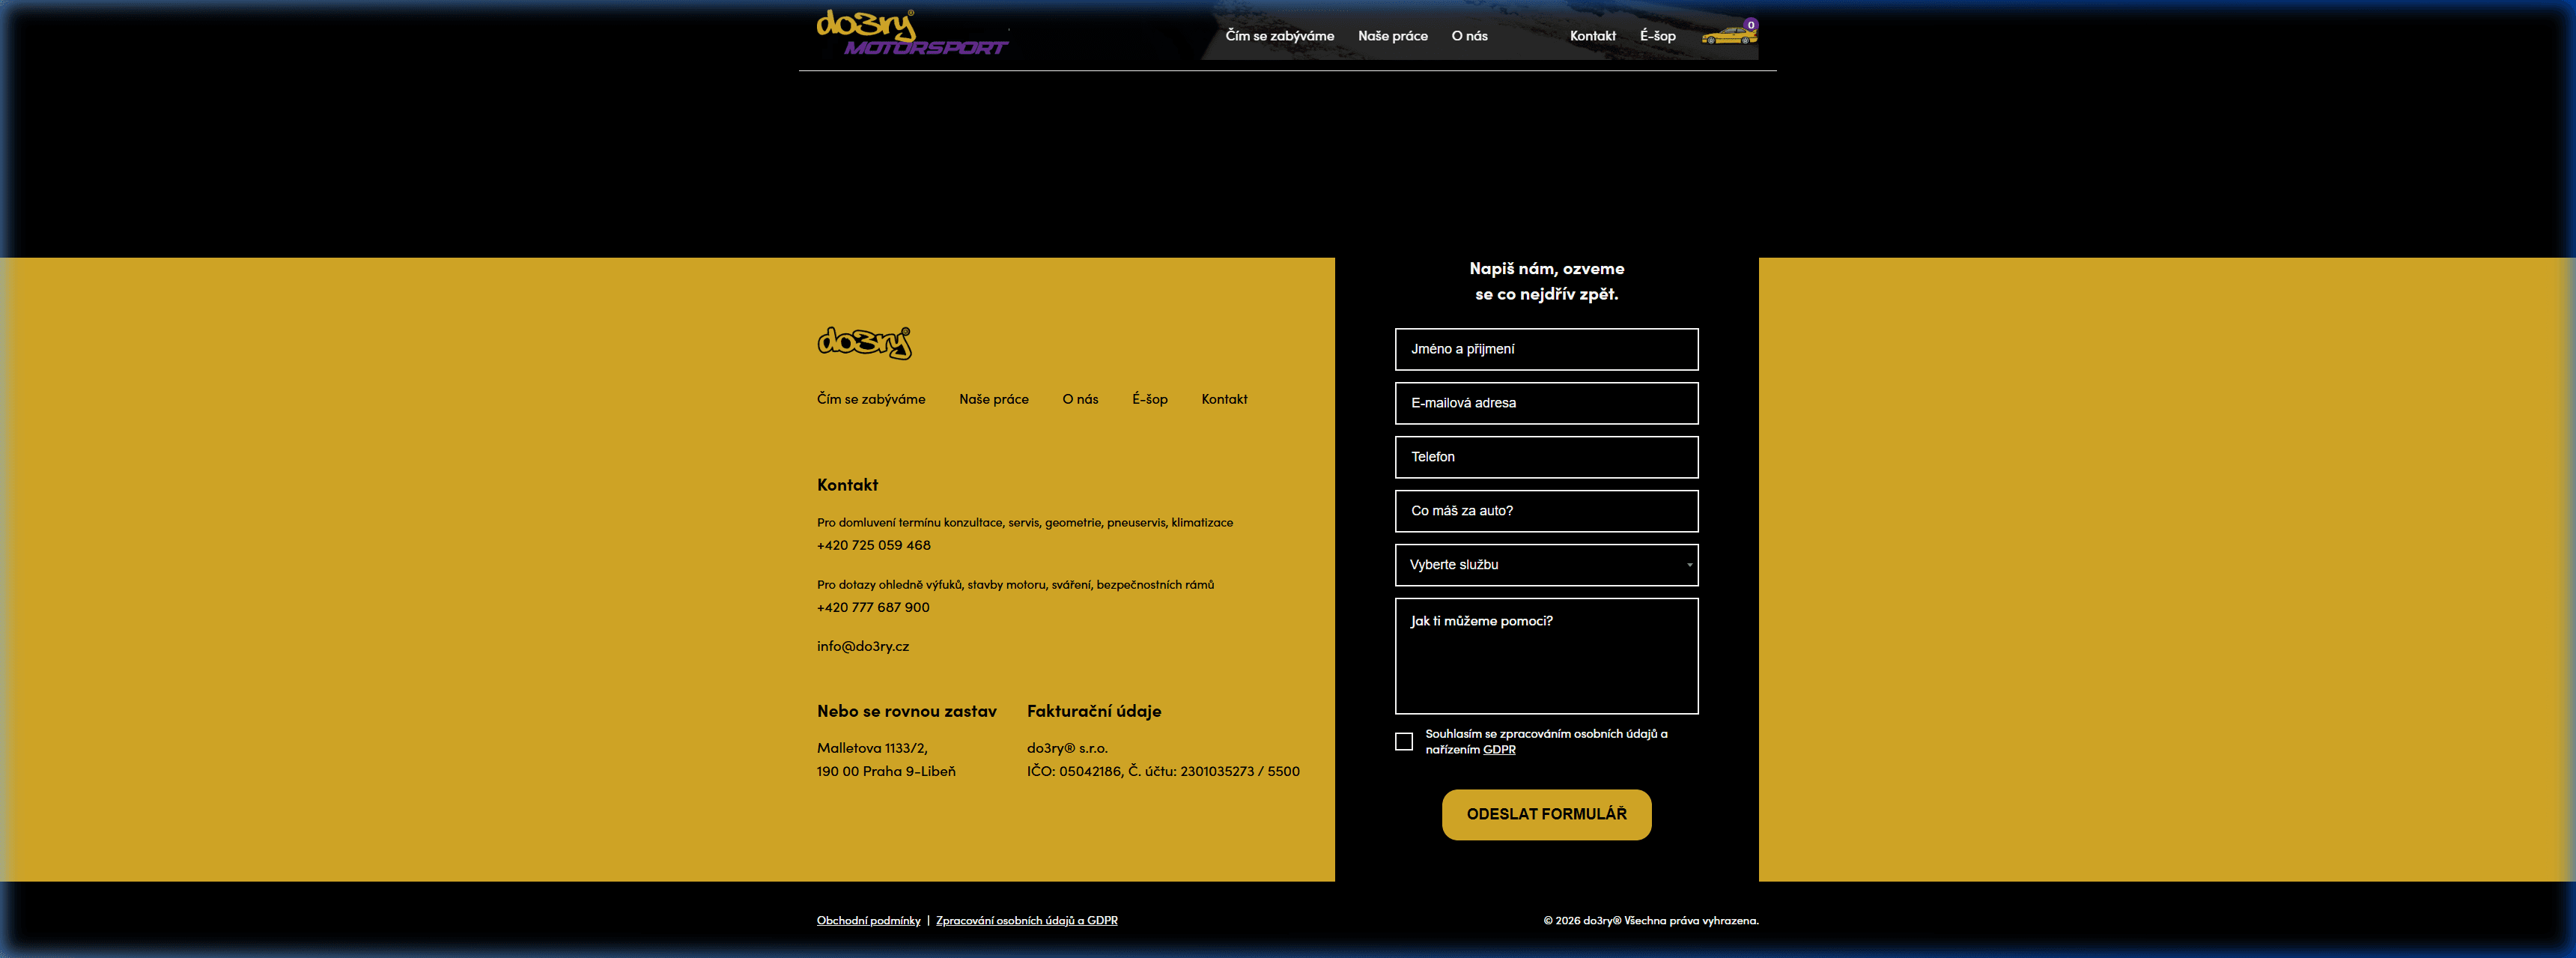Click the Co máš za auto field
Screen dimensions: 2576x958
1545,511
